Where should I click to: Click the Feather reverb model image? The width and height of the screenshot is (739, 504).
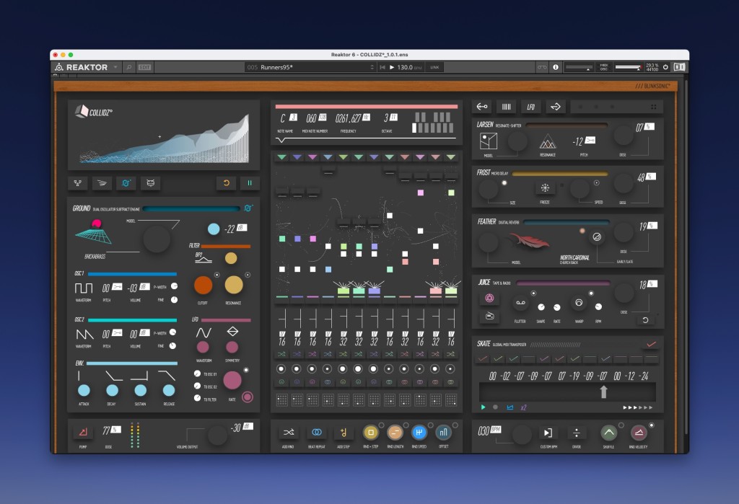click(528, 242)
